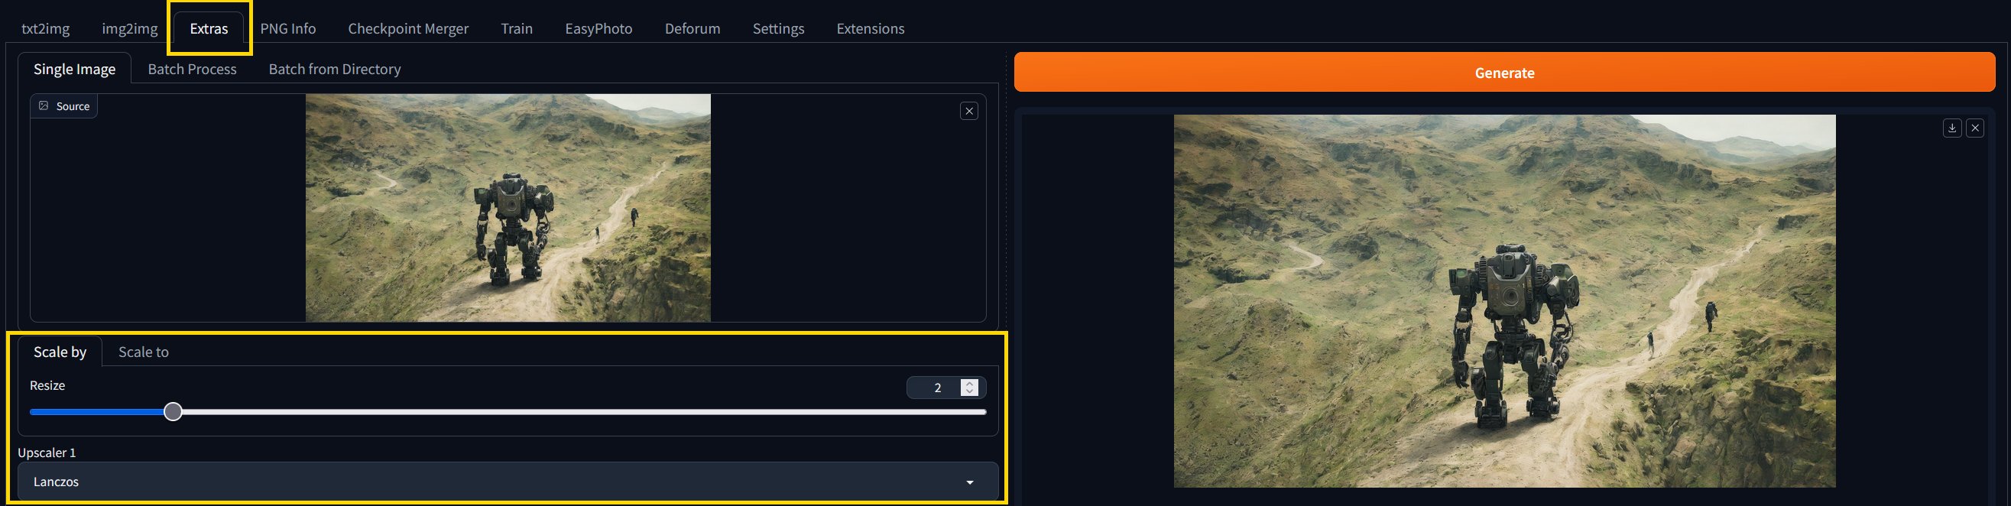The image size is (2011, 506).
Task: Remove the source image with X icon
Action: (x=968, y=111)
